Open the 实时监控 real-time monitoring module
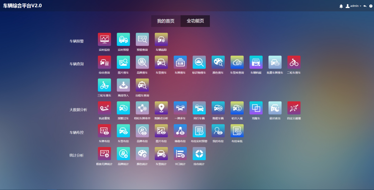 pos(104,39)
